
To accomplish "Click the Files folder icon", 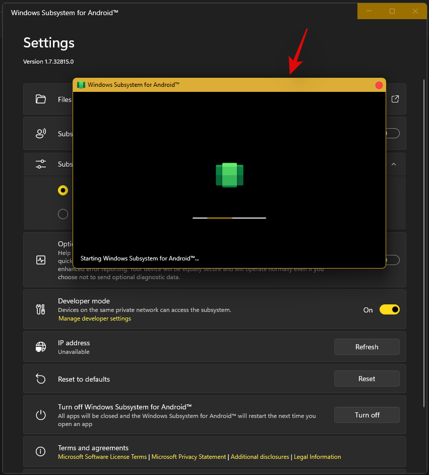I will coord(41,99).
